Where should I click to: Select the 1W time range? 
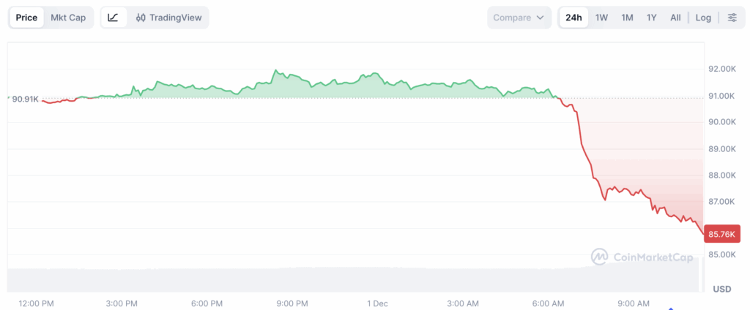click(601, 18)
